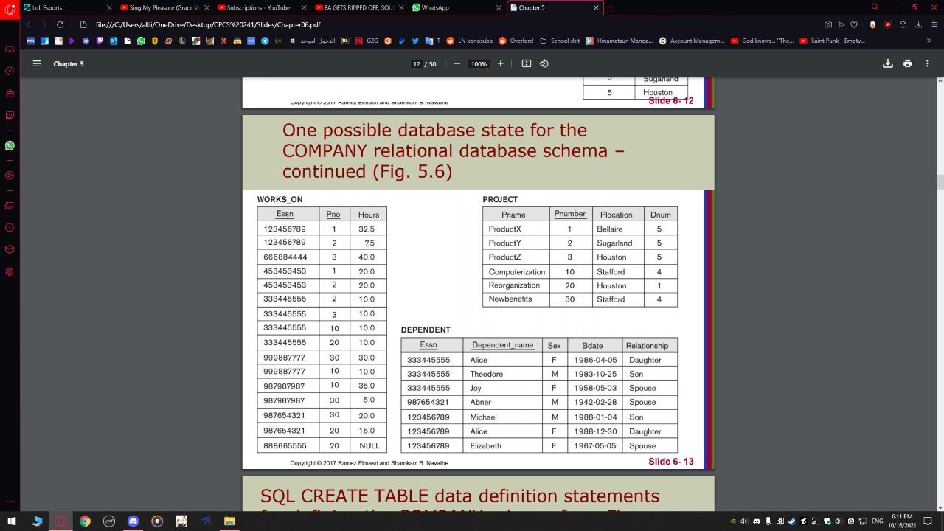This screenshot has width=944, height=531.
Task: Zoom in on the PDF
Action: (500, 64)
